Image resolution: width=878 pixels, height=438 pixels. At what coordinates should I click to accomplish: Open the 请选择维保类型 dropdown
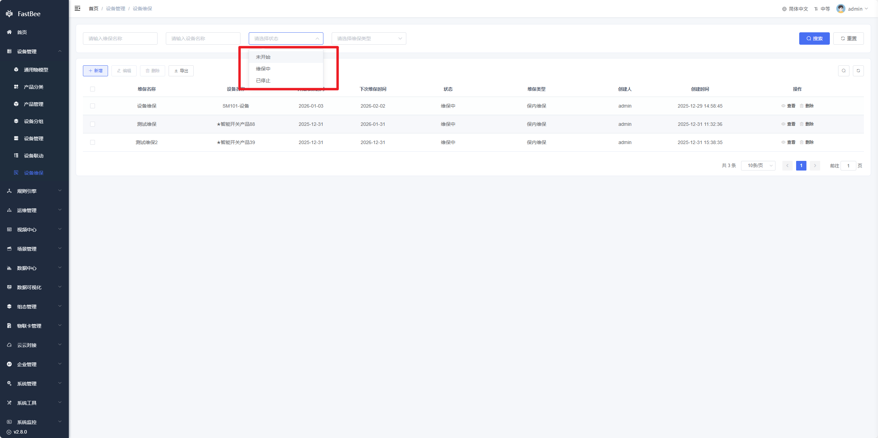pos(368,39)
